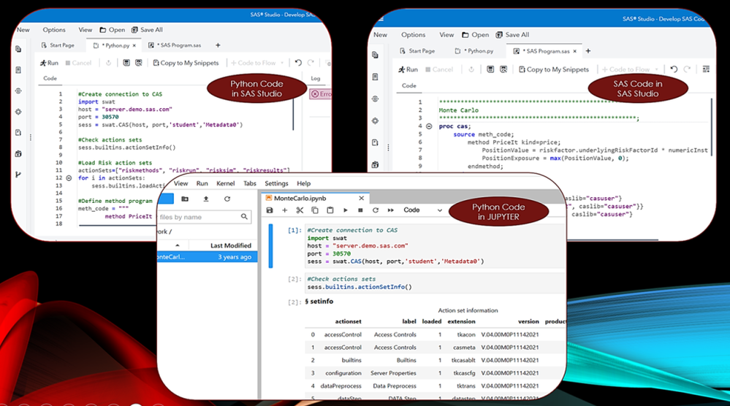
Task: Click Open folder button in left SAS Studio window
Action: (x=113, y=30)
